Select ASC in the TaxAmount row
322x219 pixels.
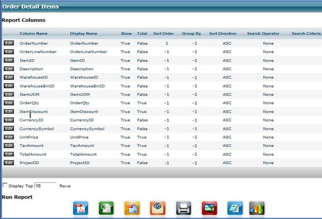point(227,146)
